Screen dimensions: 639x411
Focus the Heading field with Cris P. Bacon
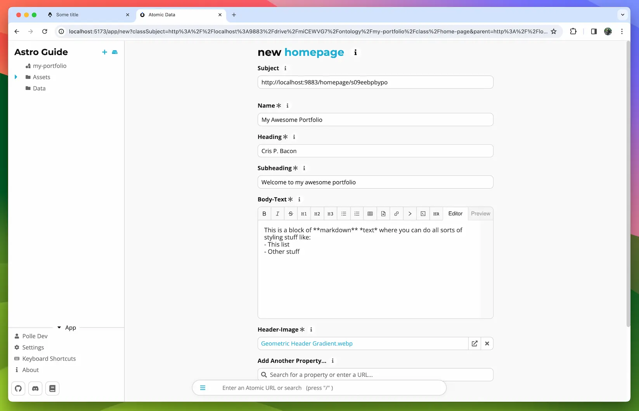coord(375,151)
